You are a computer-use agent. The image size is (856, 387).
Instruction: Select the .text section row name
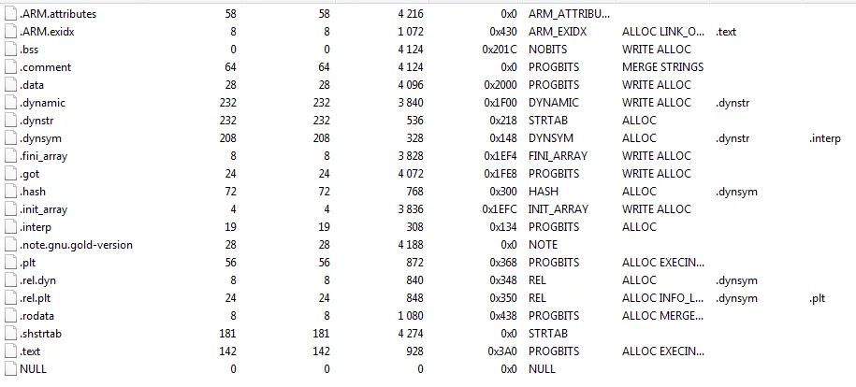(30, 351)
